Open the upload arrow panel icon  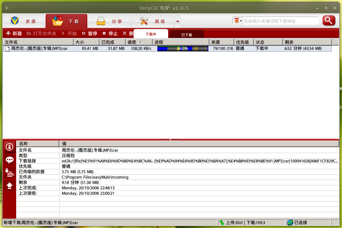click(x=9, y=186)
